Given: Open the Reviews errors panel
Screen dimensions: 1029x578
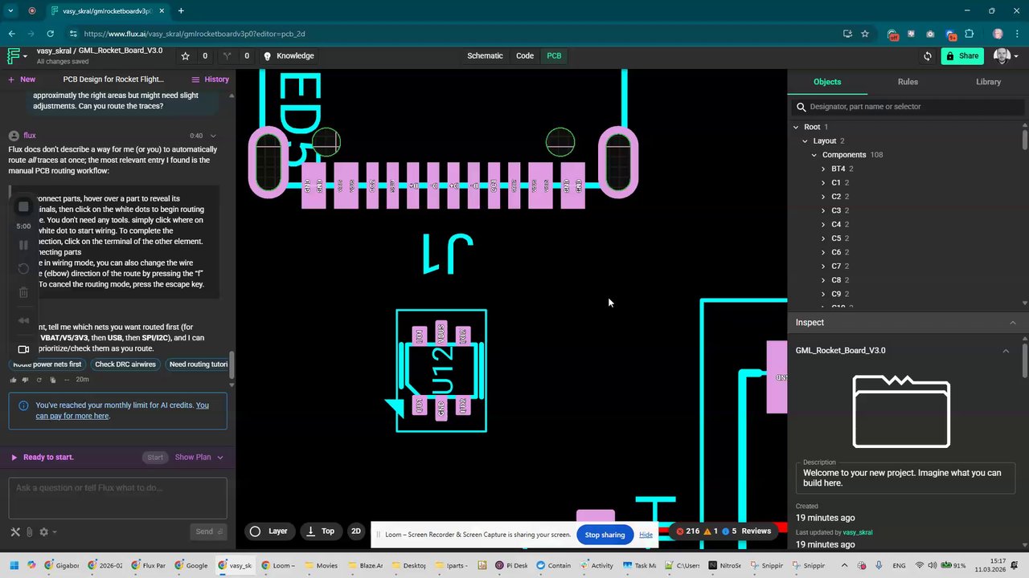Looking at the screenshot, I should click(x=725, y=531).
